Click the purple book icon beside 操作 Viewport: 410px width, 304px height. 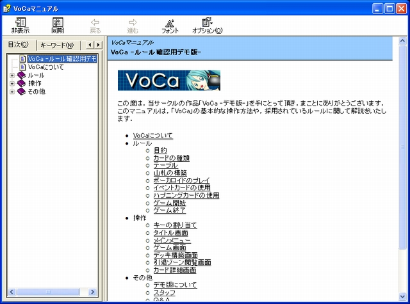pyautogui.click(x=21, y=83)
